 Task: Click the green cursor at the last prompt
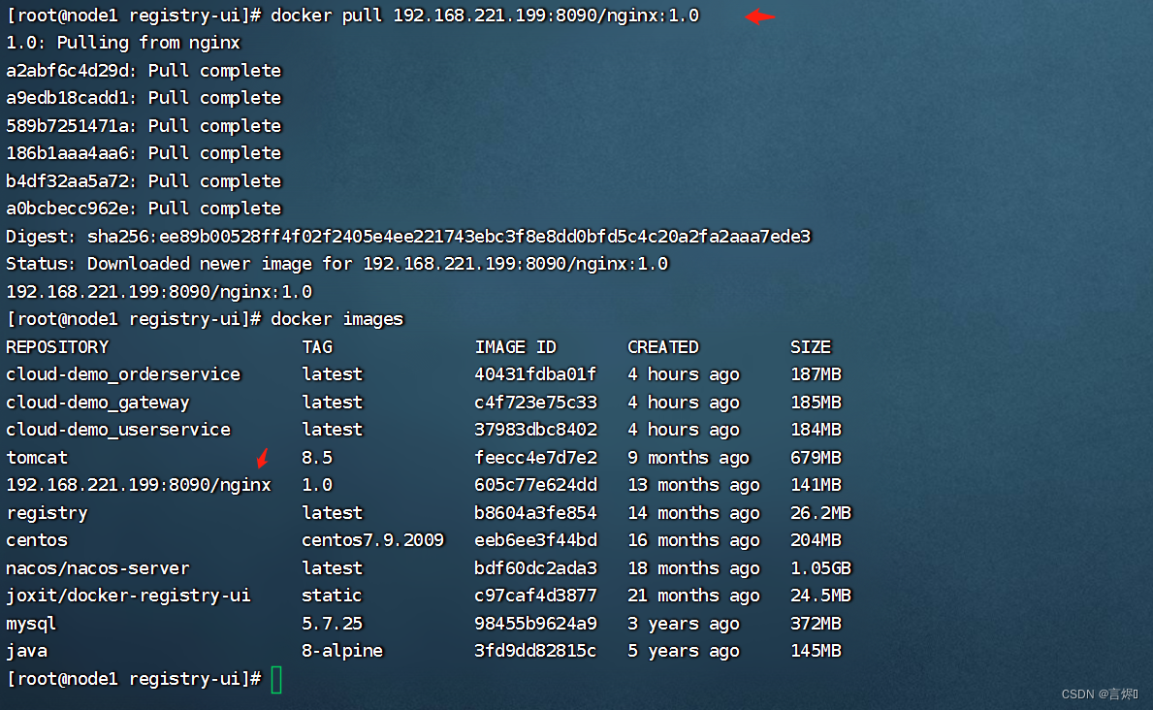[276, 679]
